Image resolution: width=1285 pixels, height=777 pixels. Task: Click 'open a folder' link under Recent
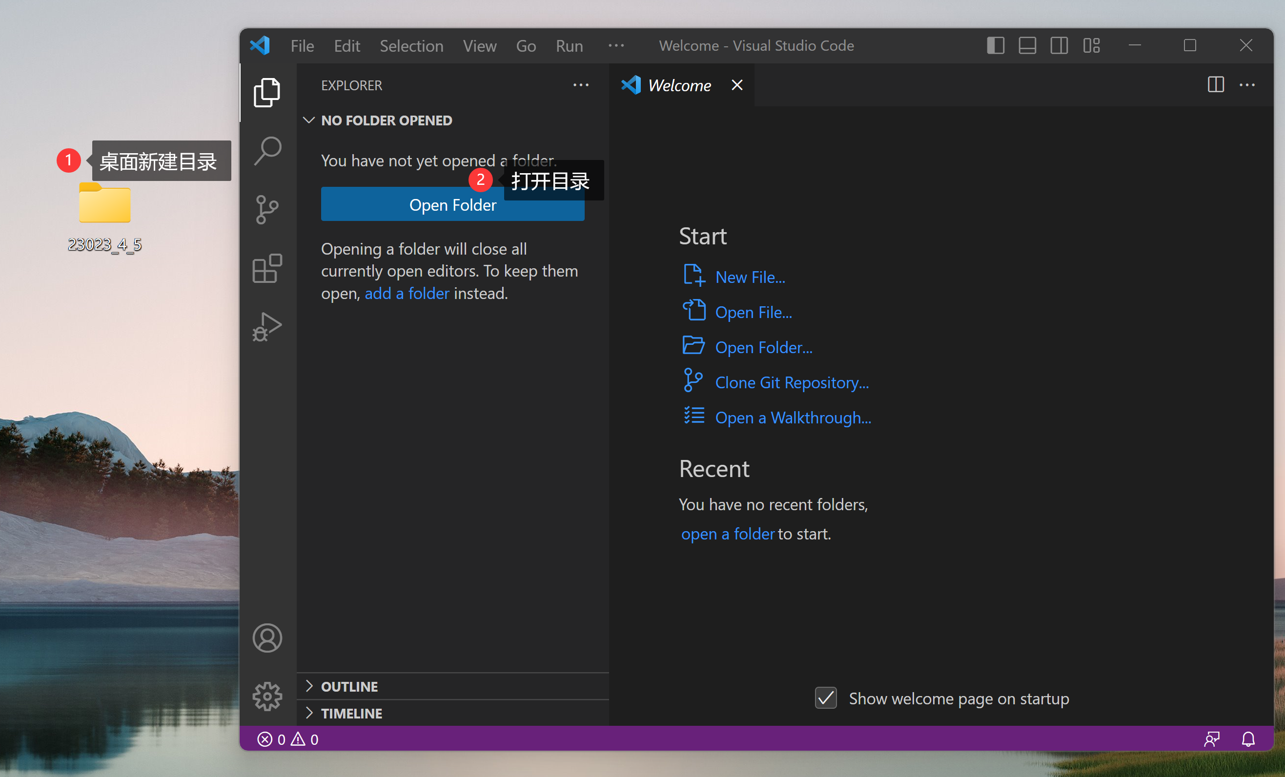[x=728, y=534]
